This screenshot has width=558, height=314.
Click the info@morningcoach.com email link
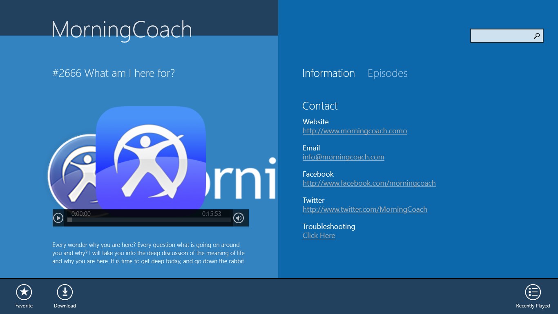tap(344, 157)
